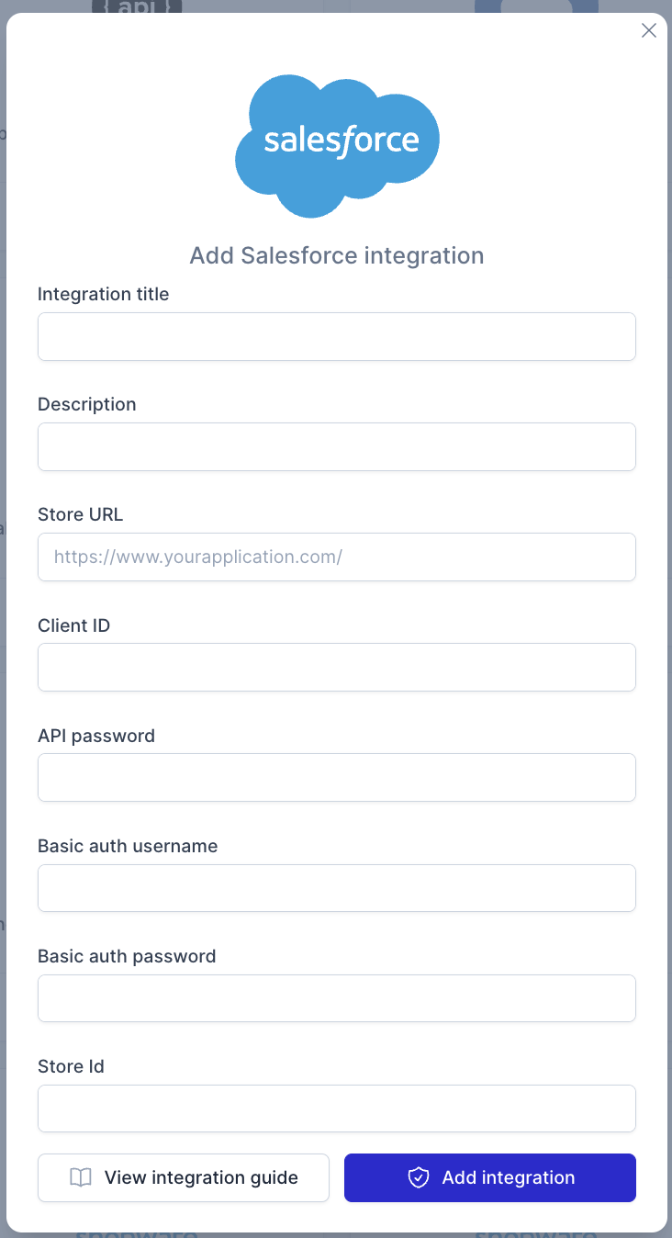Select the Store URL input field
The height and width of the screenshot is (1238, 672).
tap(336, 557)
